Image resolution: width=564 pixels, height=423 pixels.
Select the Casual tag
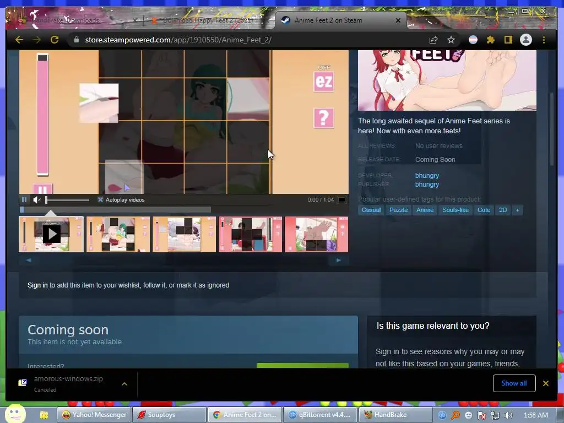(371, 210)
